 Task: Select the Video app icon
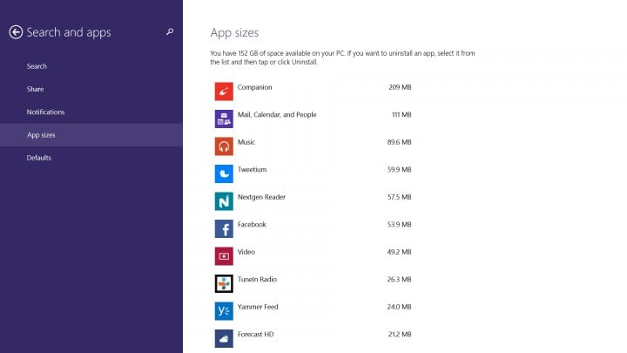(224, 256)
